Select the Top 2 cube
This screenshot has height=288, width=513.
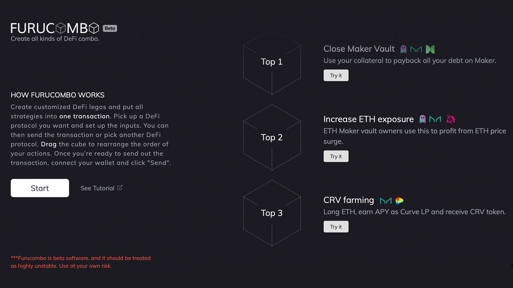pyautogui.click(x=272, y=137)
